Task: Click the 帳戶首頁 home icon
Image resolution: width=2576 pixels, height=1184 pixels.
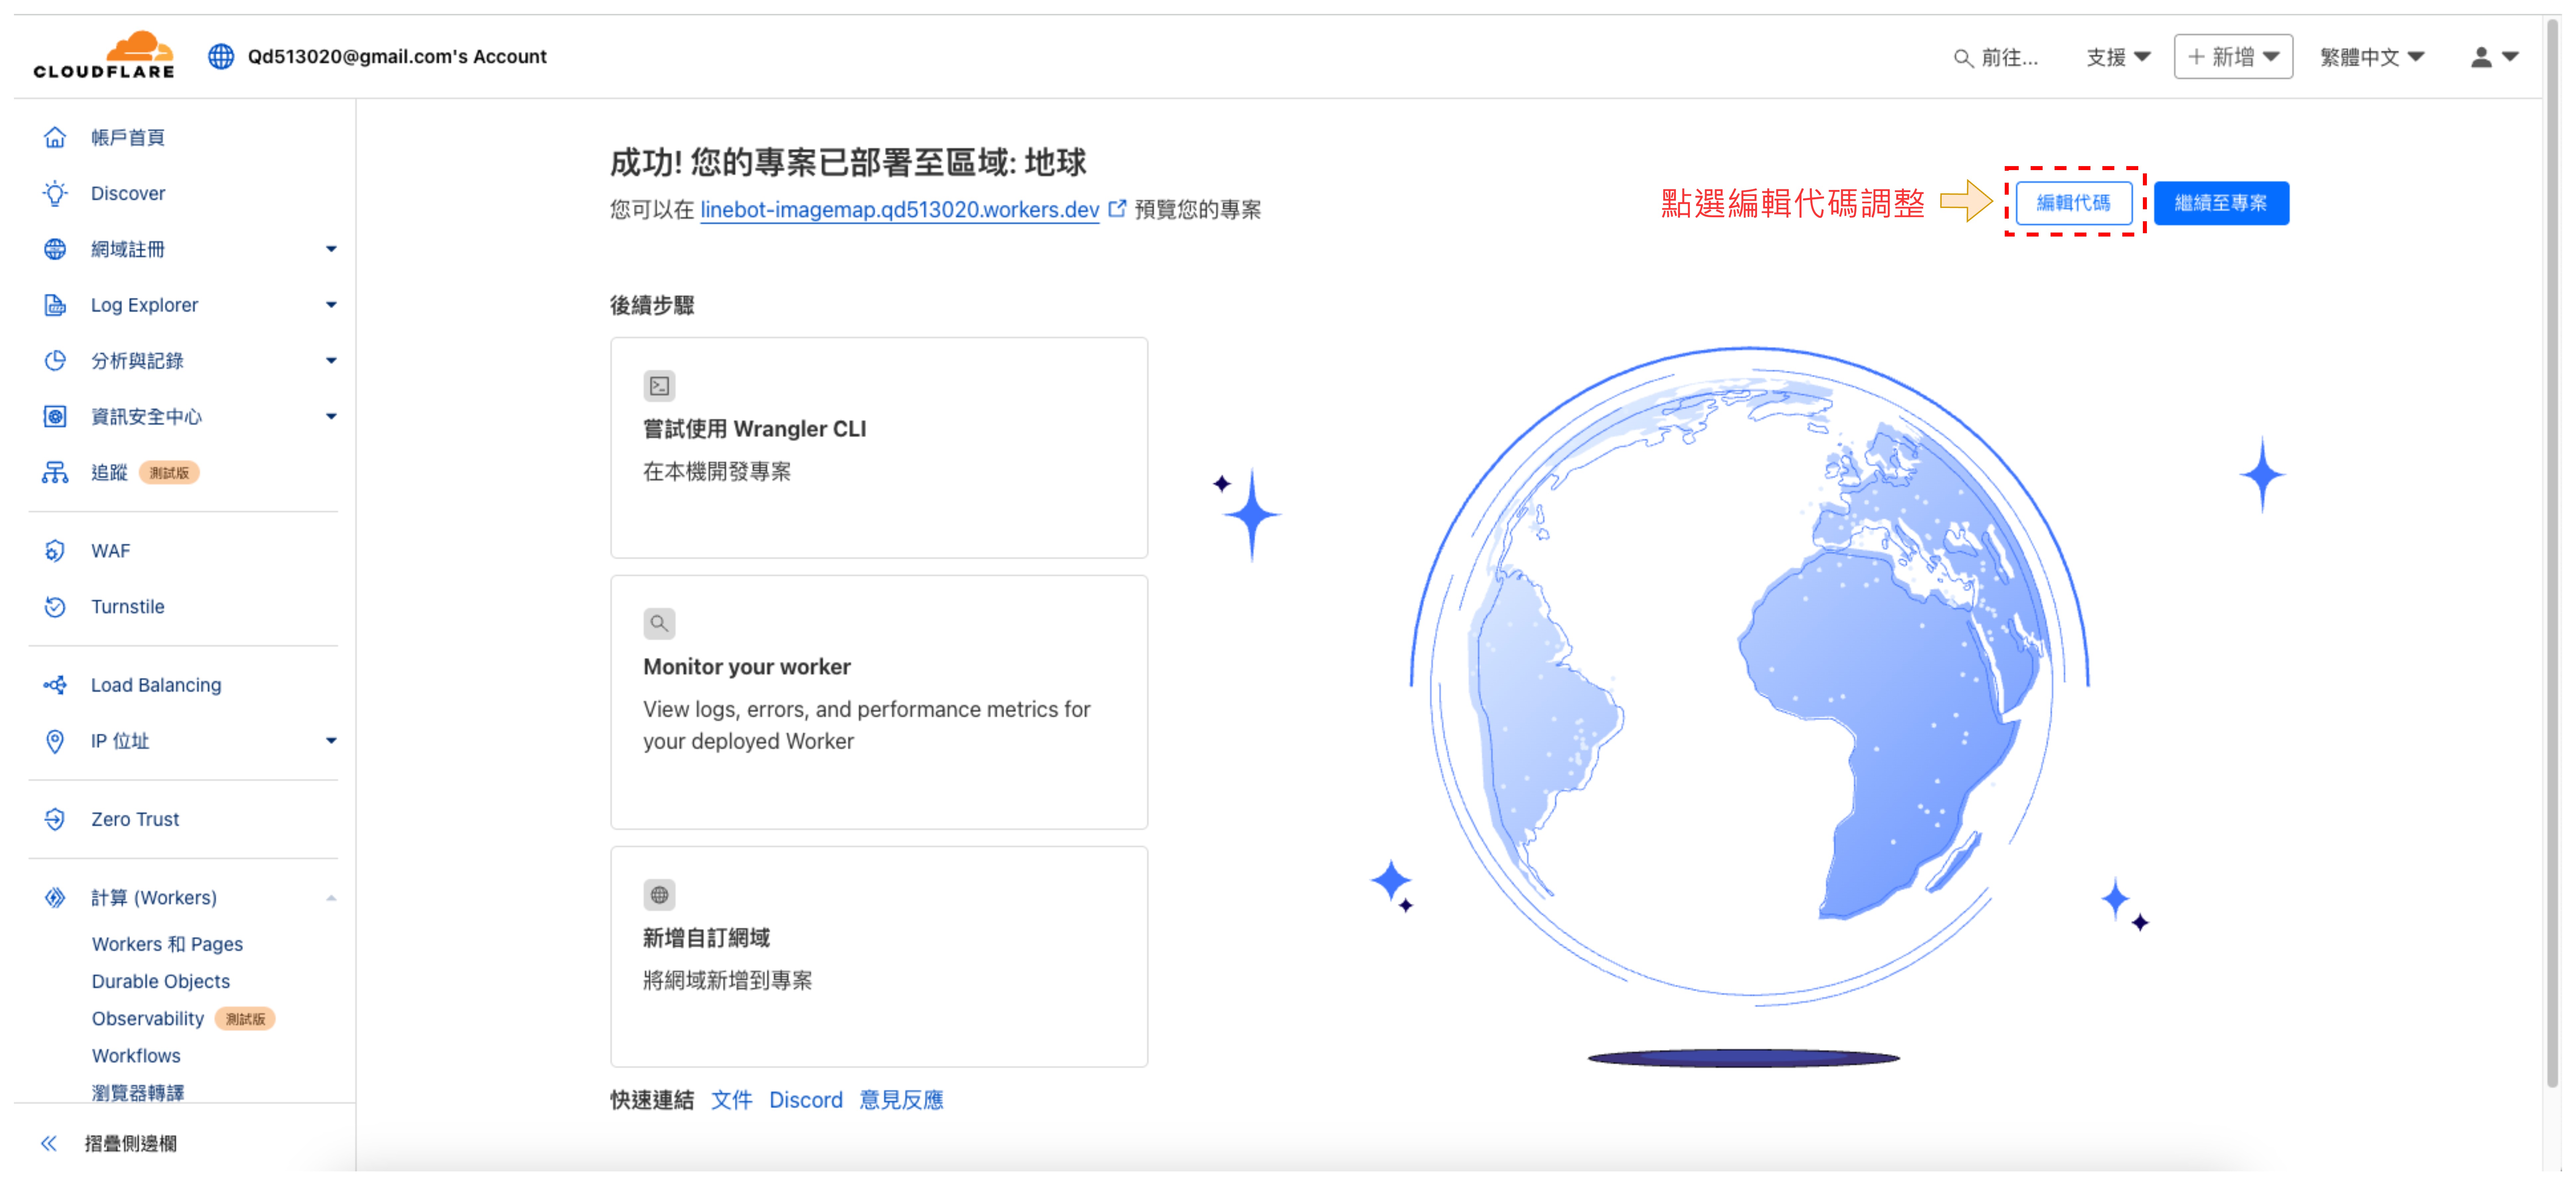Action: click(55, 137)
